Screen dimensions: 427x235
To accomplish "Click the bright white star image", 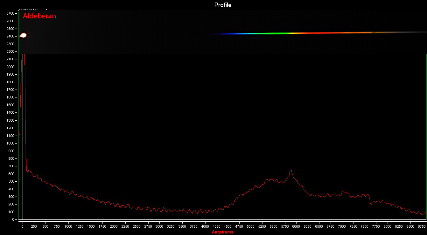I will click(23, 35).
